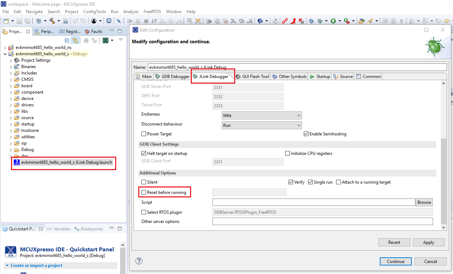Check Attach to a running target
This screenshot has height=274, width=453.
(x=338, y=182)
